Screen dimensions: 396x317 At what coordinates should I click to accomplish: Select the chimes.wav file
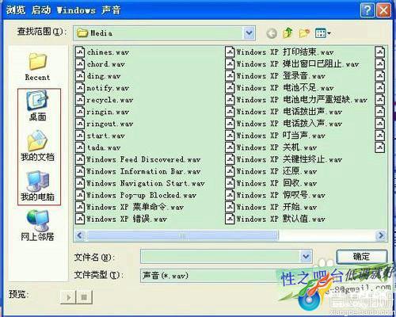(x=102, y=52)
